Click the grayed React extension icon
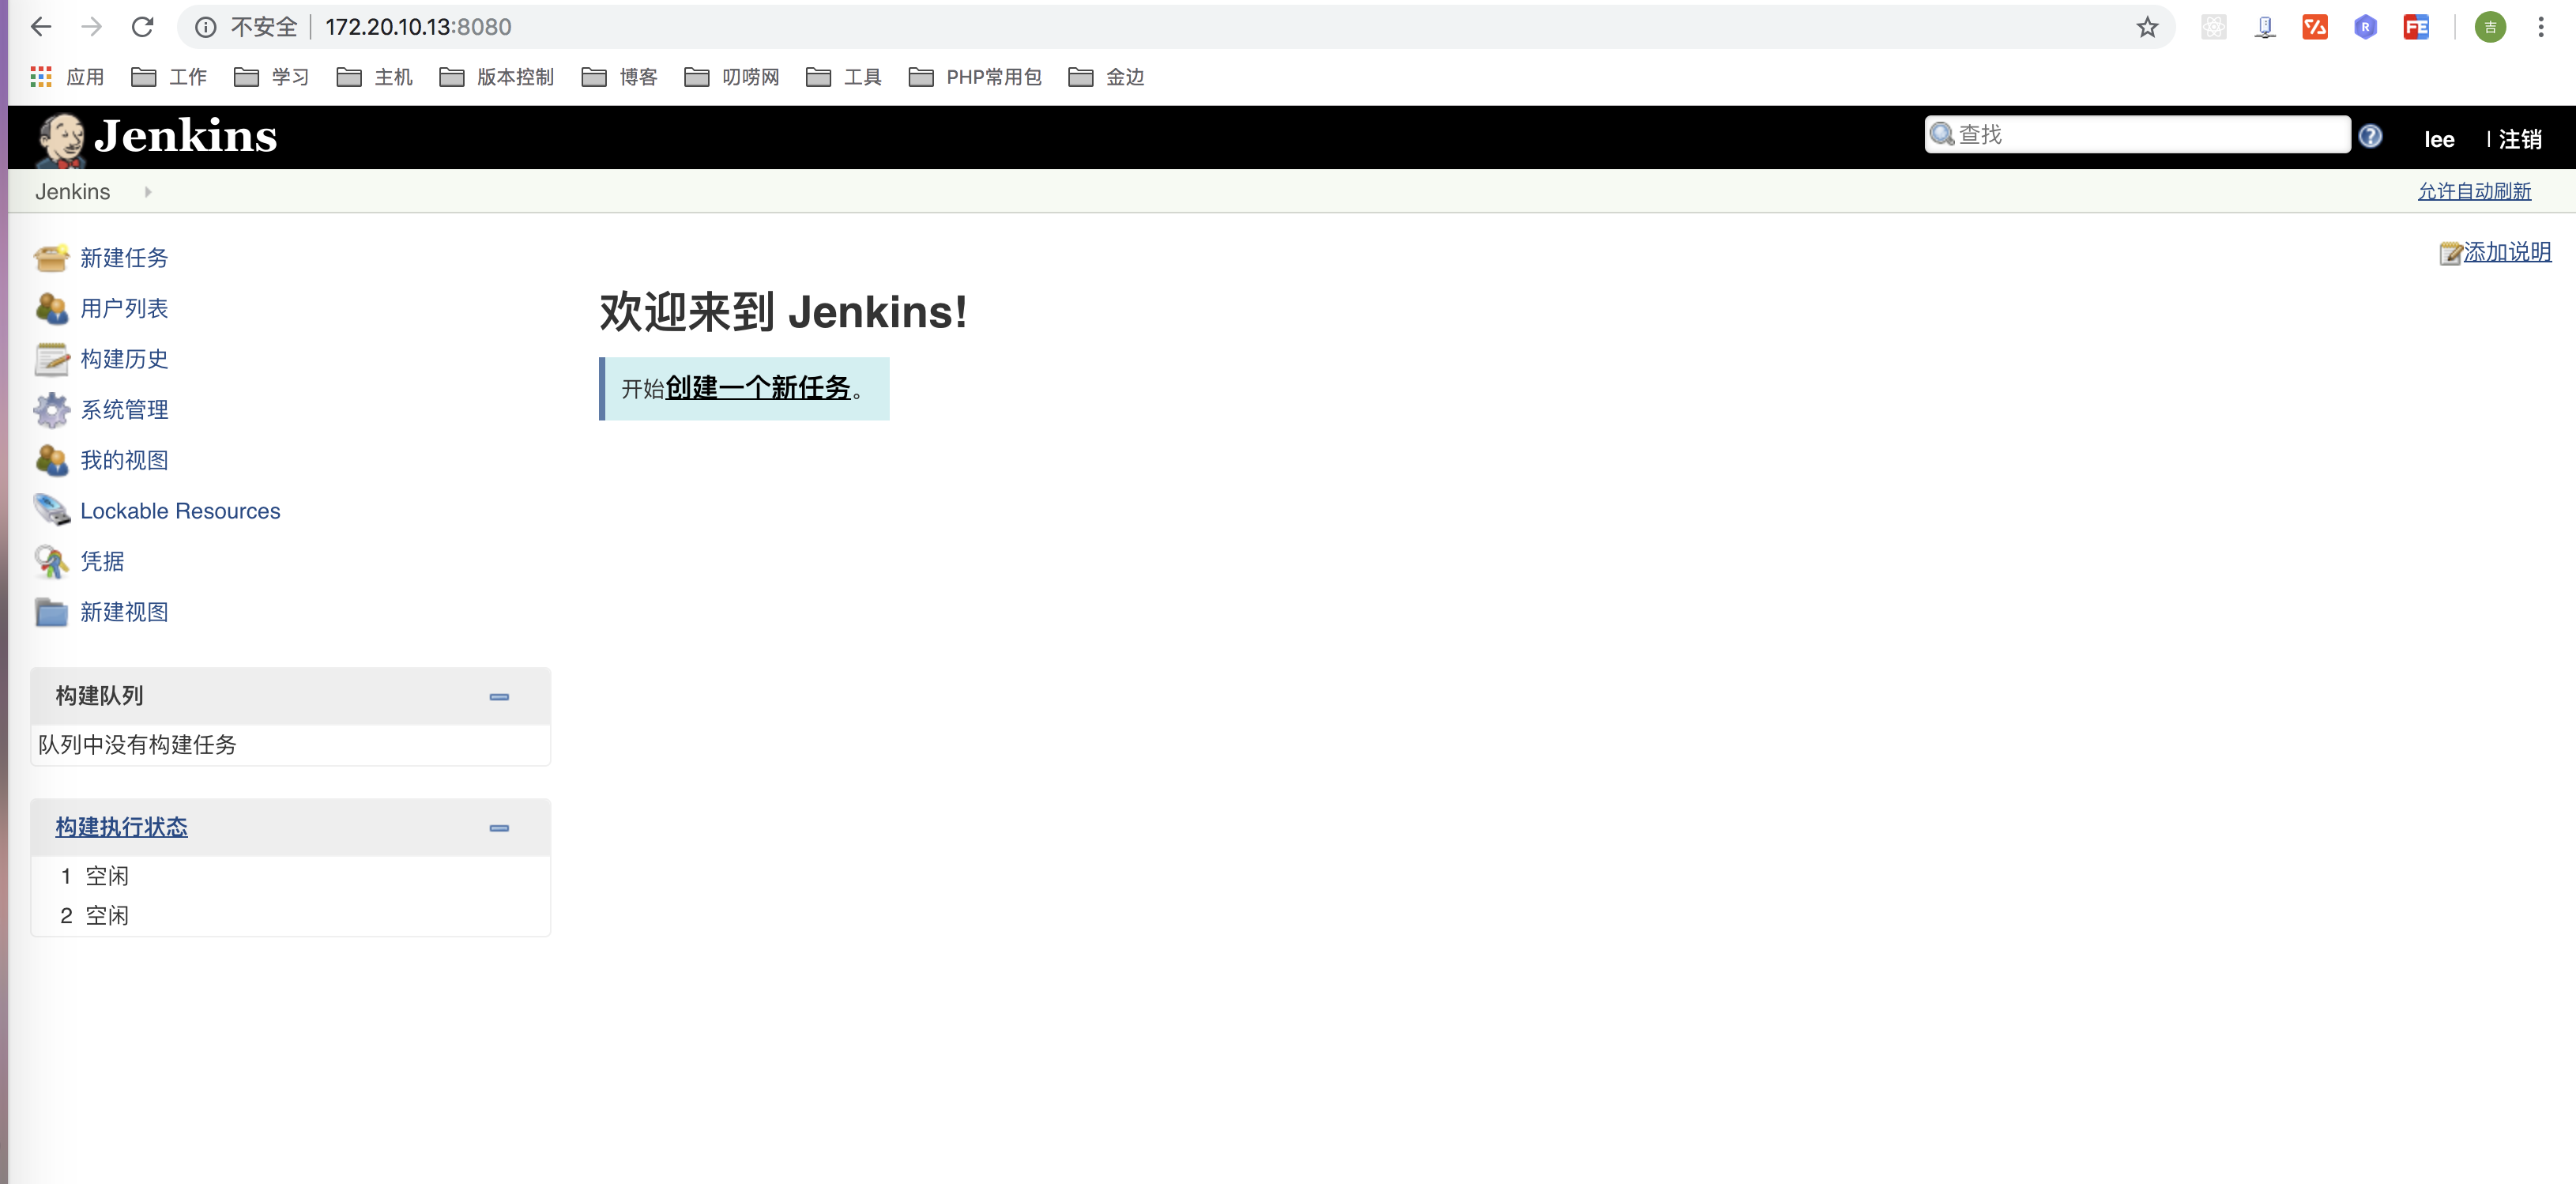 pyautogui.click(x=2214, y=27)
